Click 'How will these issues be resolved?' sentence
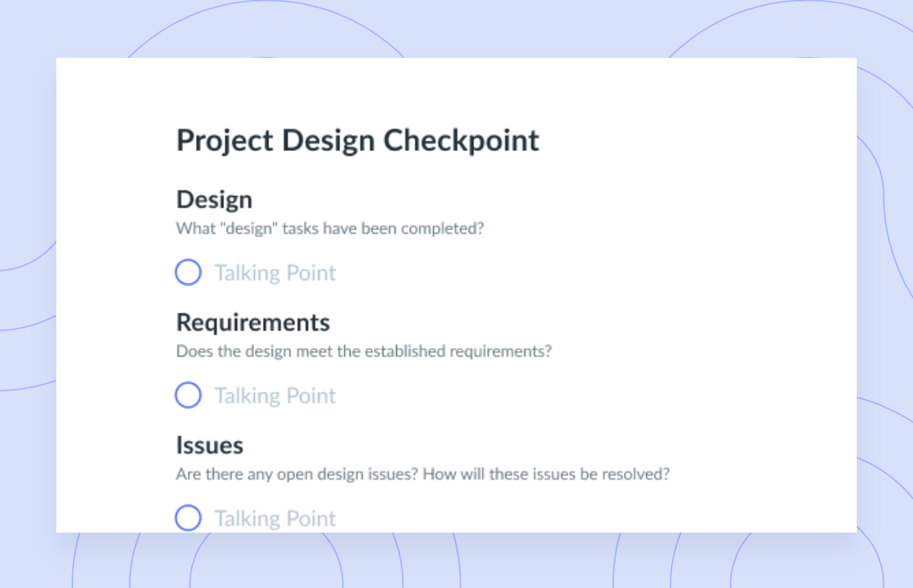Viewport: 913px width, 588px height. point(547,474)
